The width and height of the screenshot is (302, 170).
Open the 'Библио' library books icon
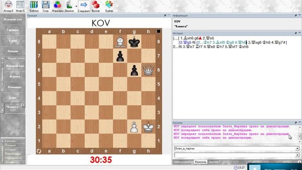click(x=34, y=6)
